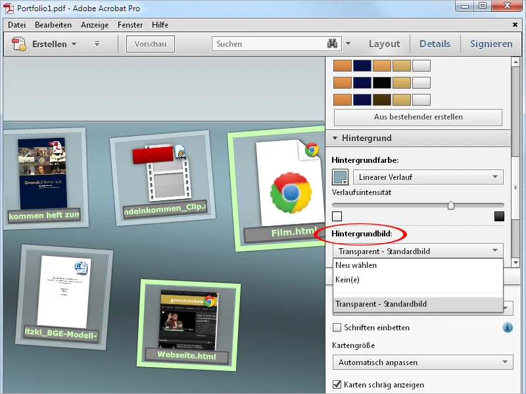526x394 pixels.
Task: Click the black gradient end square
Action: 499,217
